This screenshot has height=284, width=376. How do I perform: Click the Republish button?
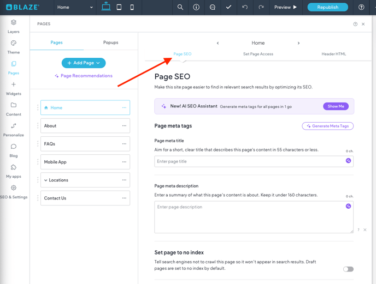[x=327, y=7]
